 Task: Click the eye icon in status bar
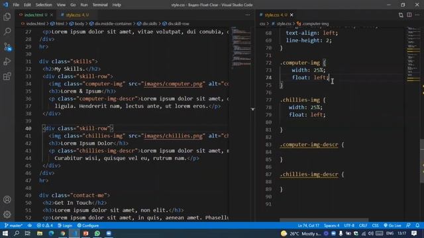click(x=29, y=225)
